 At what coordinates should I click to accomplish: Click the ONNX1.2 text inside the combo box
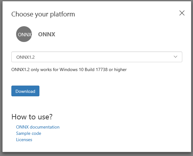point(26,57)
